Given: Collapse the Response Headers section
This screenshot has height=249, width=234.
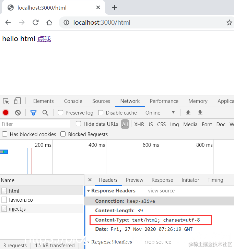Looking at the screenshot, I should (x=89, y=191).
